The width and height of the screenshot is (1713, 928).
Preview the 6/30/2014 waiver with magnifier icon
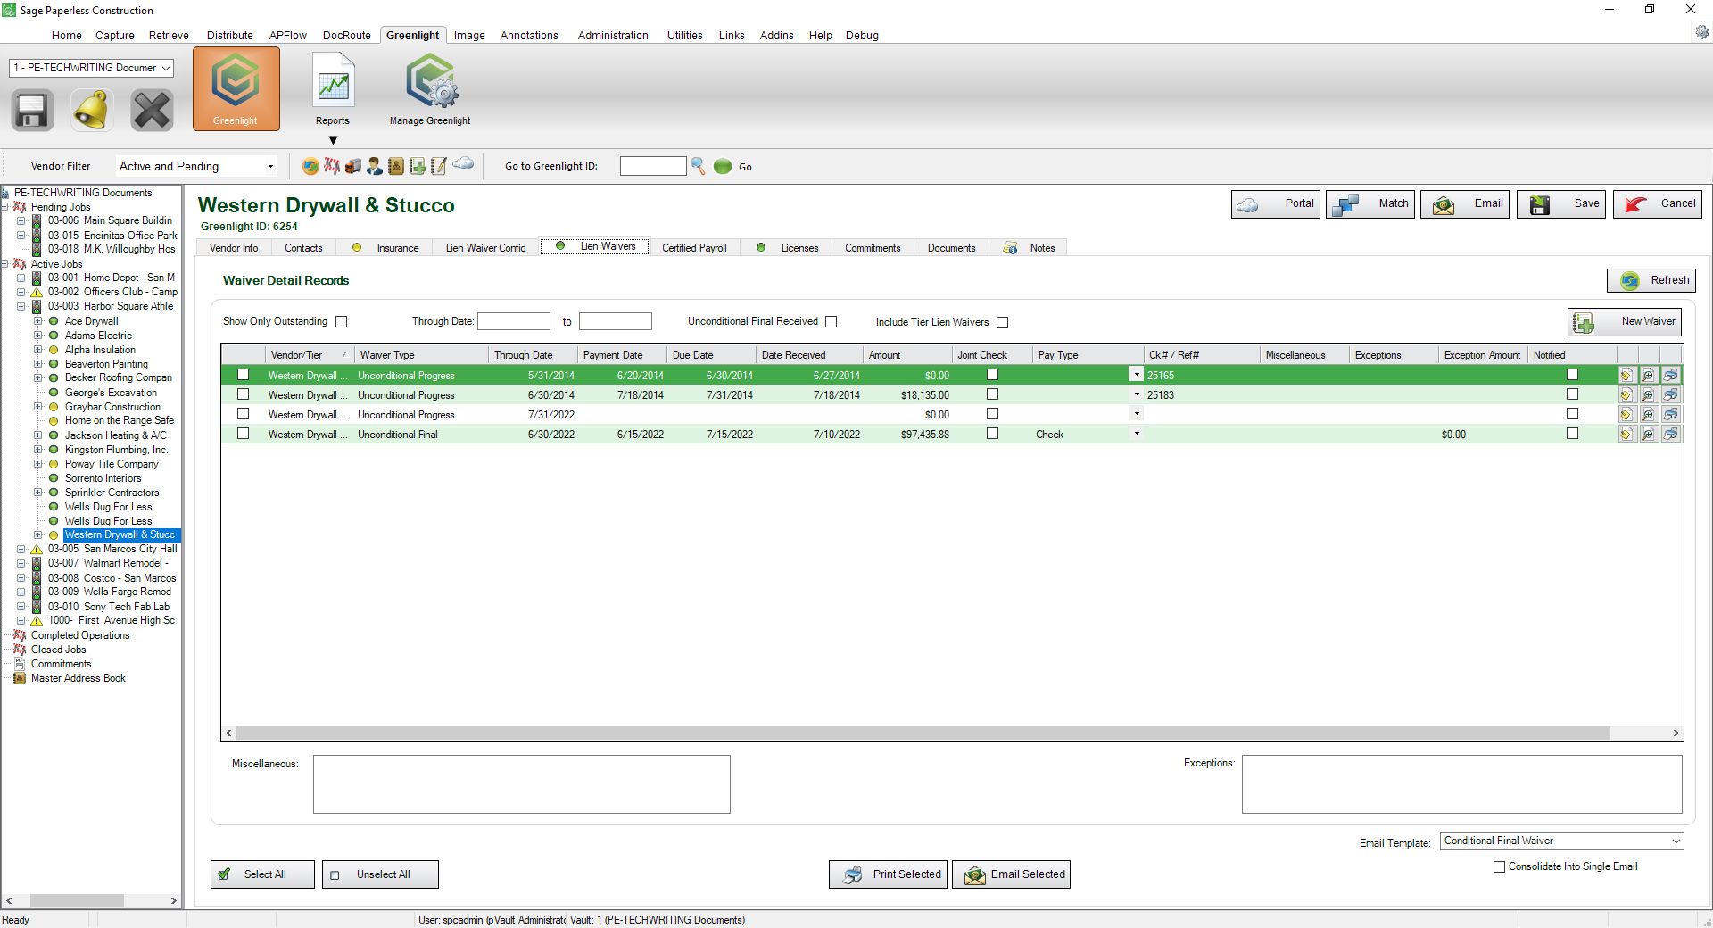tap(1648, 395)
